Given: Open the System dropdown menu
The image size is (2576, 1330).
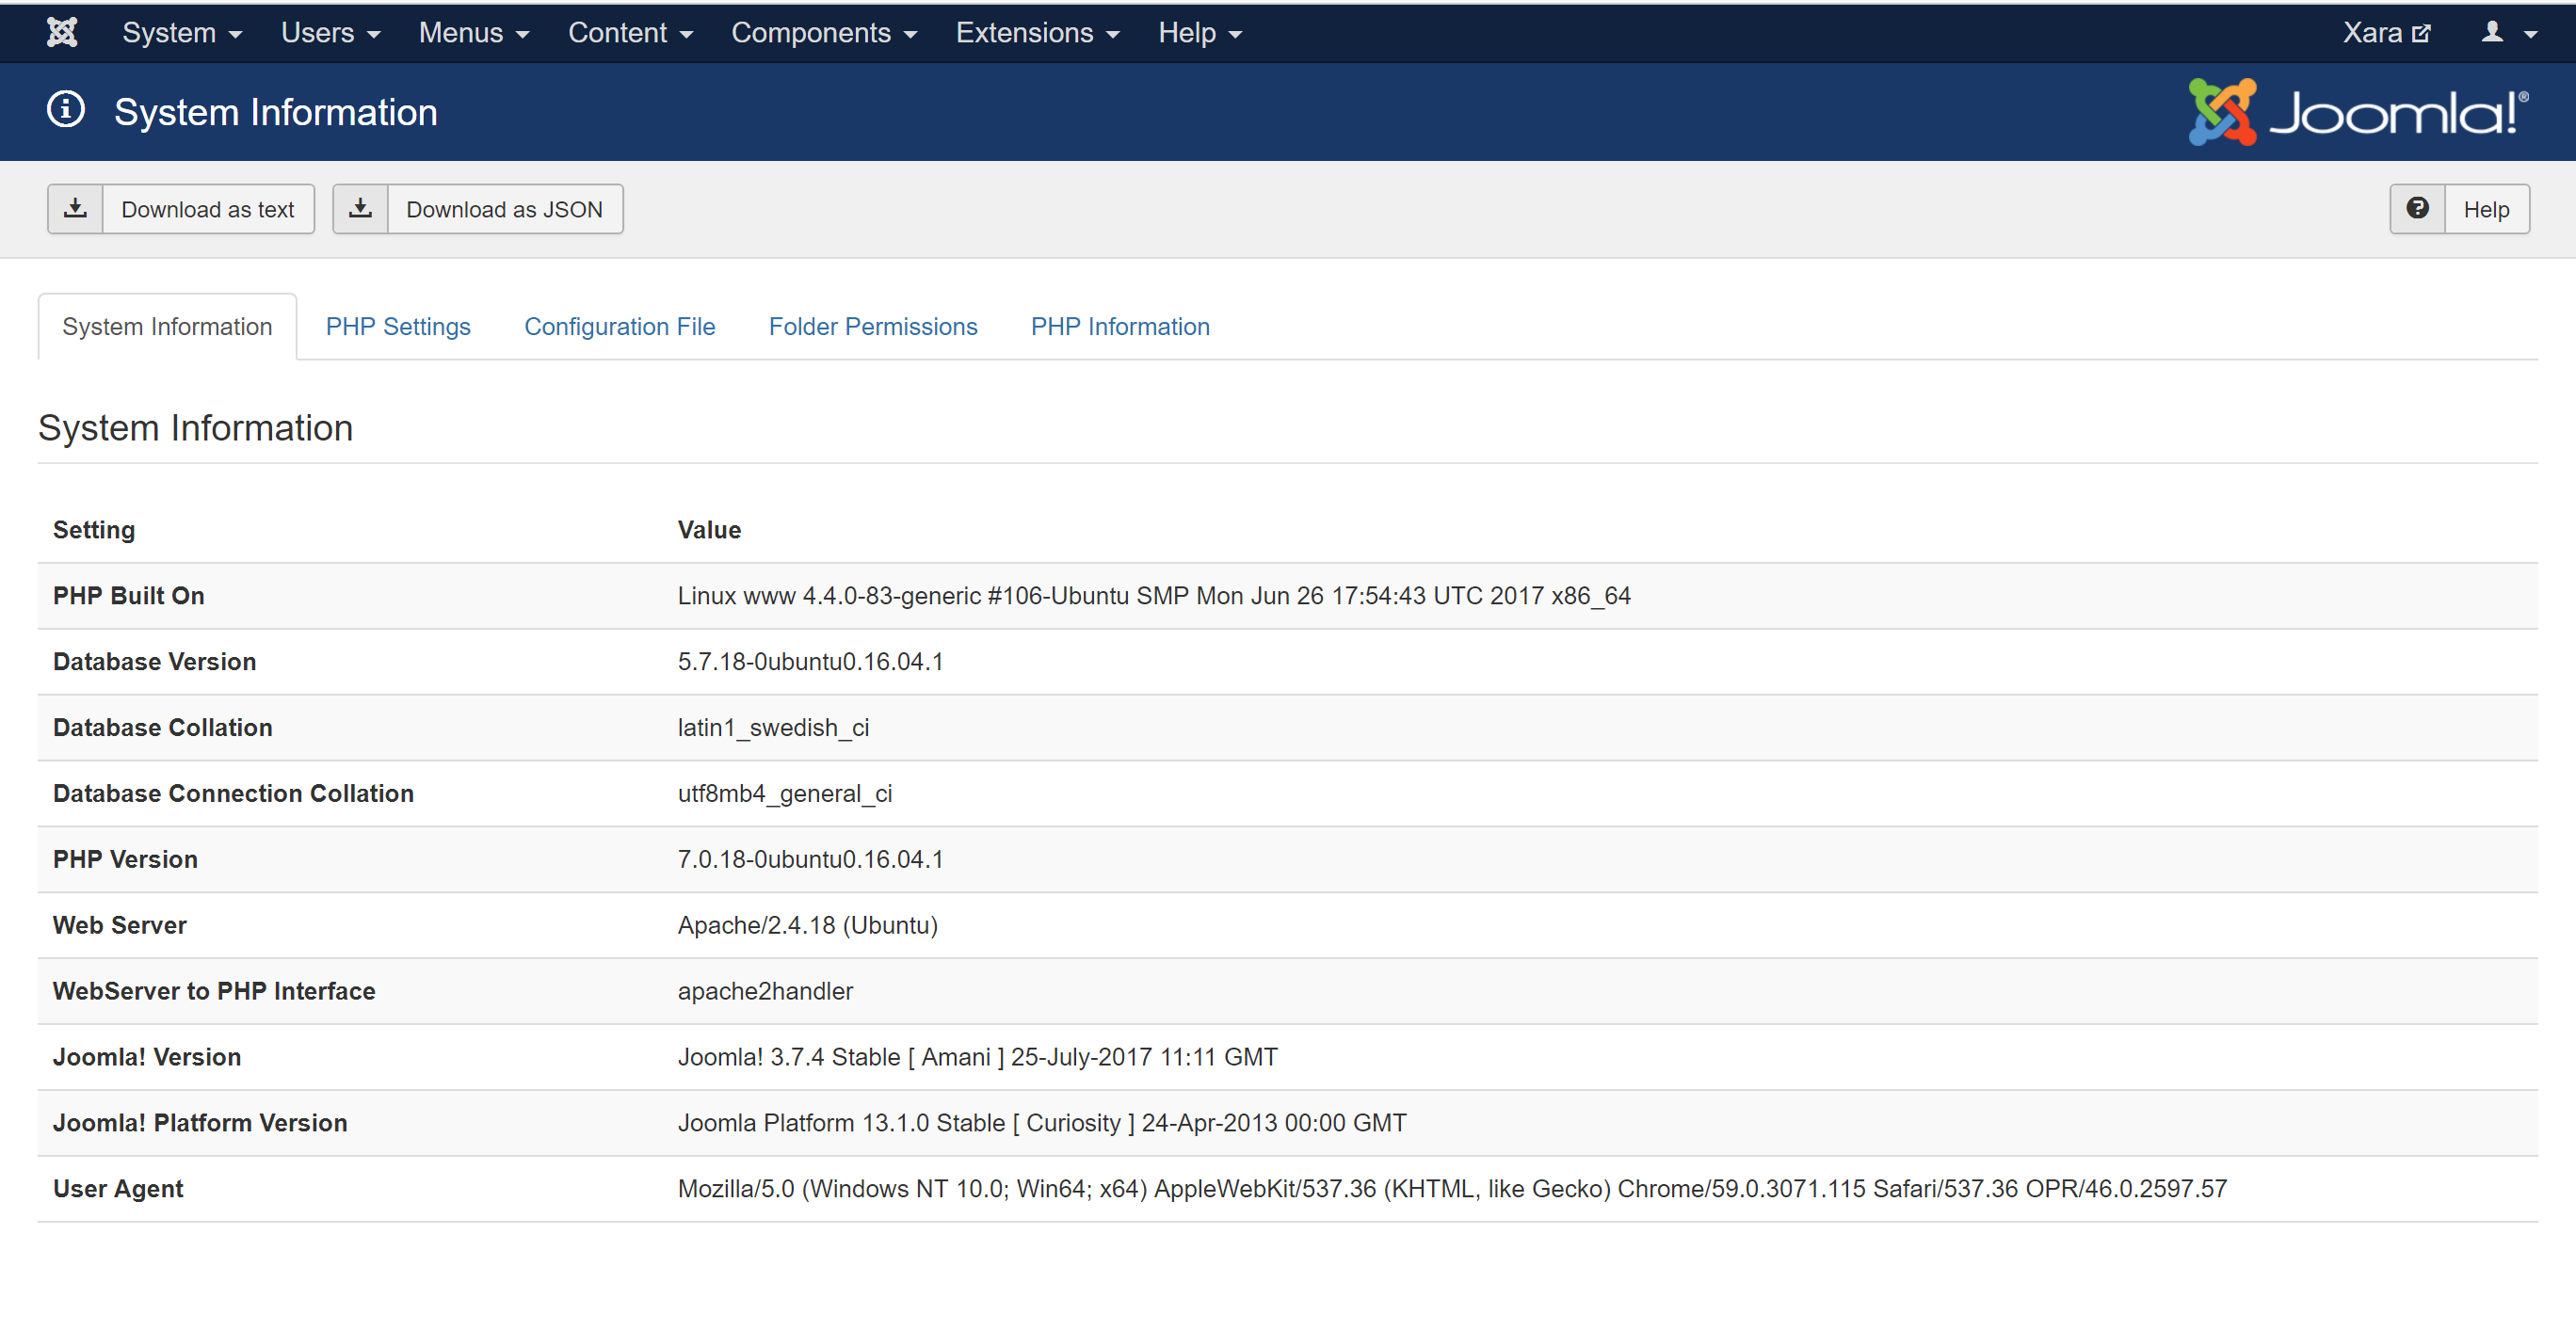Looking at the screenshot, I should click(x=182, y=33).
